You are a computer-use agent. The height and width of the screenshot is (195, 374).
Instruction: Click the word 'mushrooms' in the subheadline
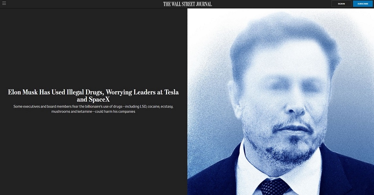[61, 112]
